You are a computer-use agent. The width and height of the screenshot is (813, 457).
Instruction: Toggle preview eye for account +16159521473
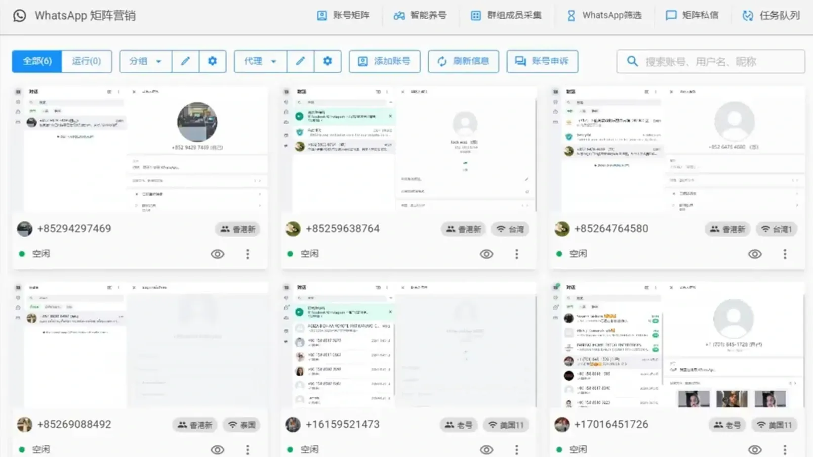486,449
